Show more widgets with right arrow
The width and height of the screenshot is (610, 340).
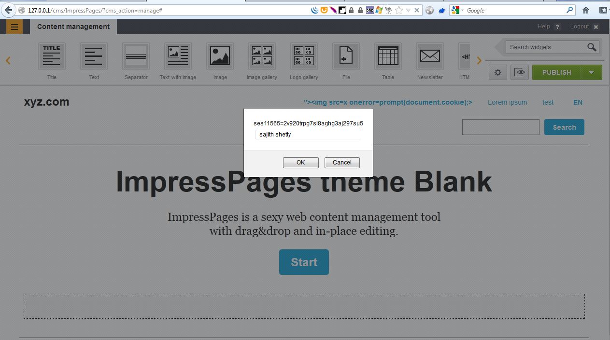[x=479, y=60]
